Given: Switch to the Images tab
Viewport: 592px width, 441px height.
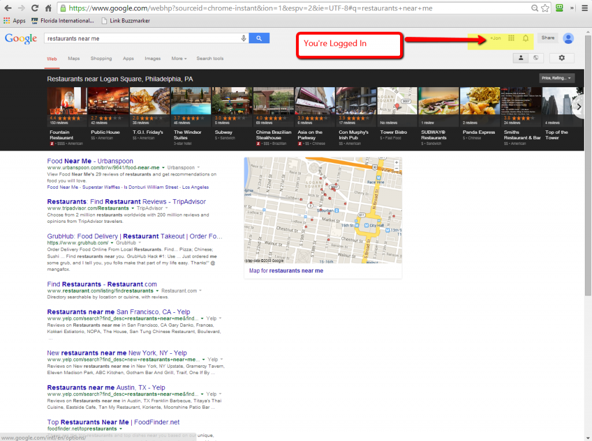Looking at the screenshot, I should point(153,58).
